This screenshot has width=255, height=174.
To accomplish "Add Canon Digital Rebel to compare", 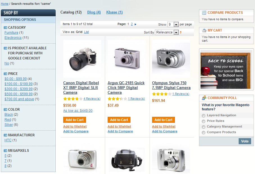I will pos(76,131).
